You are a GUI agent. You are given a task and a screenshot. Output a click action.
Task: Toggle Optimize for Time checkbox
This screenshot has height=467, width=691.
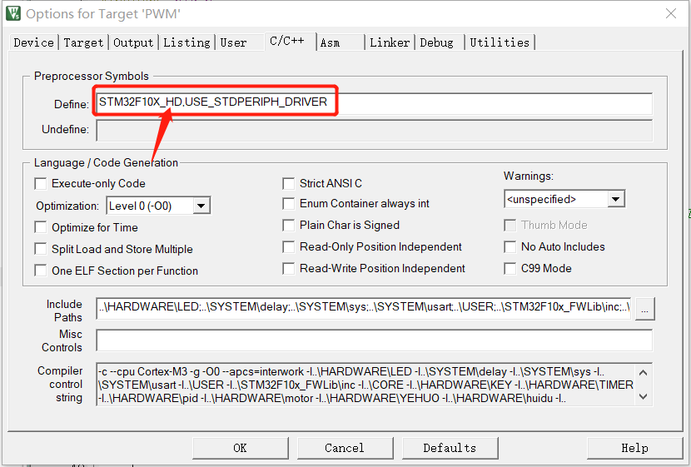tap(41, 227)
